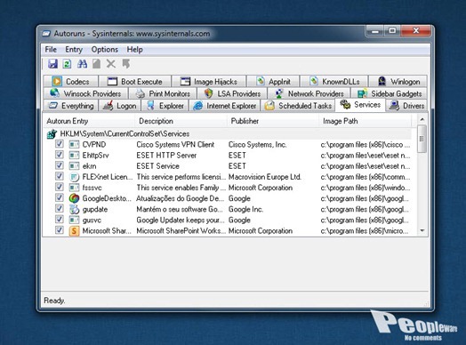Screen dimensions: 466x345
Task: Toggle the fsssvc entry checkbox
Action: coord(60,187)
